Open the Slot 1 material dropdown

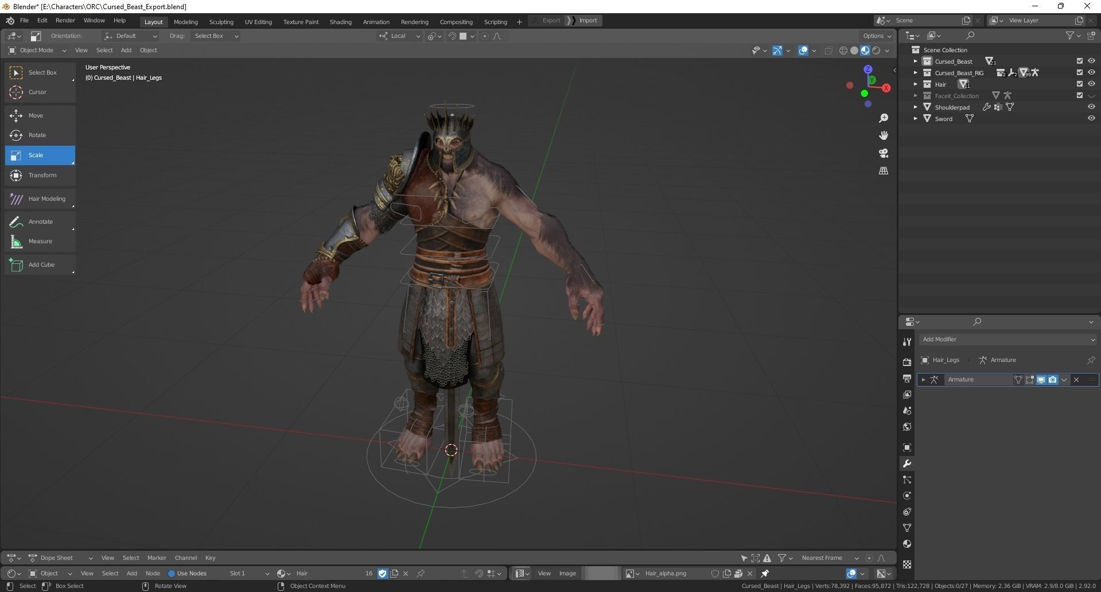point(248,574)
